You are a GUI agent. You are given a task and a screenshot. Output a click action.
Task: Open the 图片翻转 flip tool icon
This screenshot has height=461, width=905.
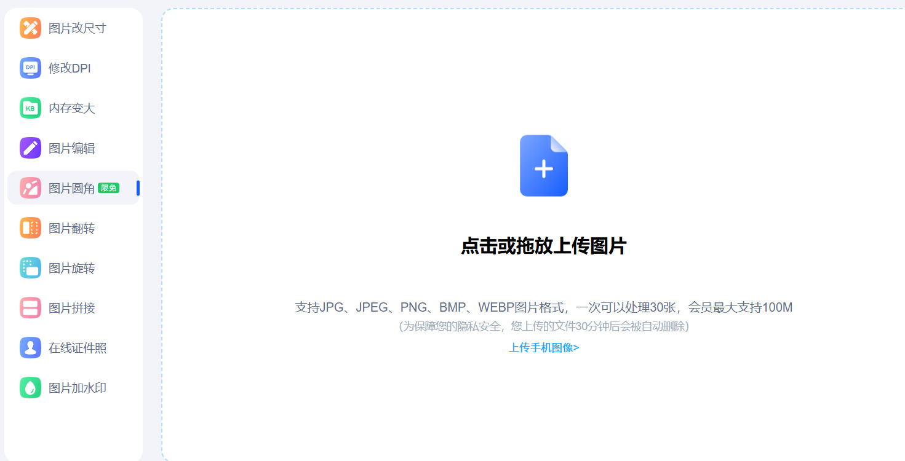click(x=30, y=227)
